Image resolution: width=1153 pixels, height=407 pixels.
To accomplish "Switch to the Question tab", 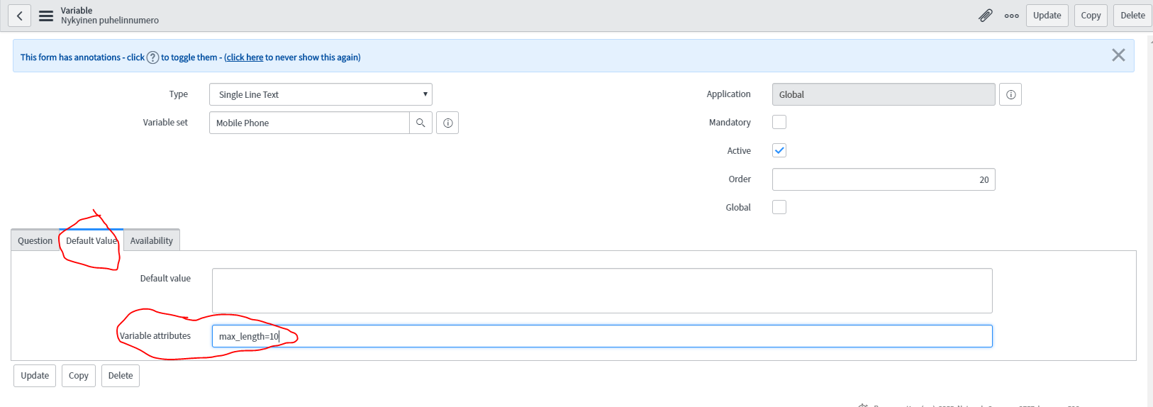I will pyautogui.click(x=35, y=240).
